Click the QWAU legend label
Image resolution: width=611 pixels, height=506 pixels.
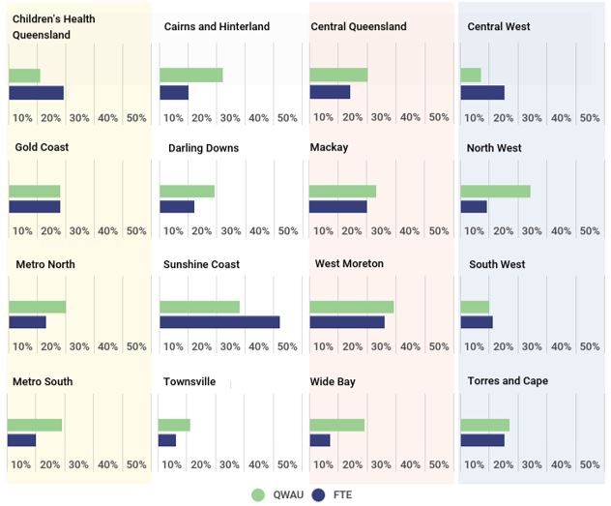click(x=285, y=494)
